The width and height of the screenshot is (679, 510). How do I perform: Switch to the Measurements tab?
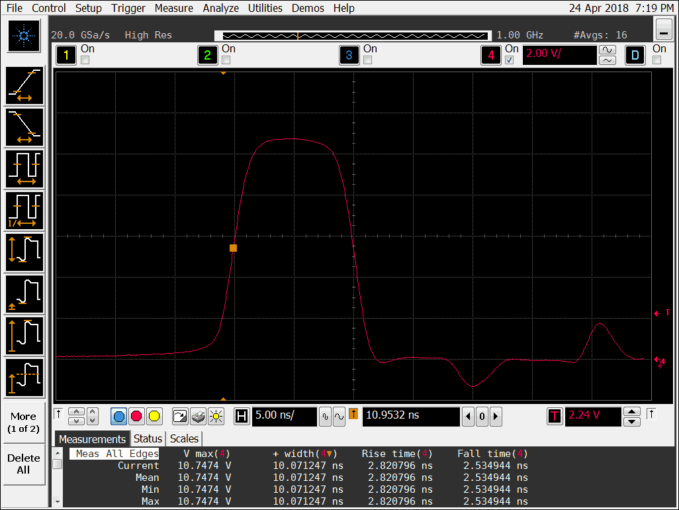click(x=92, y=439)
